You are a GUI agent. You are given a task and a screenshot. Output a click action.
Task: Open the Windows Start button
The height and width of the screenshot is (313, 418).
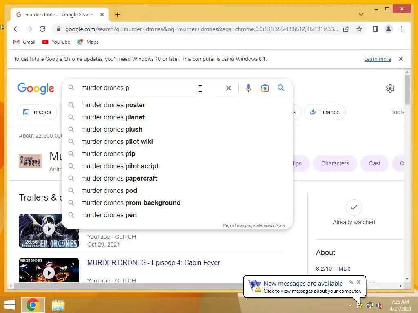point(10,305)
